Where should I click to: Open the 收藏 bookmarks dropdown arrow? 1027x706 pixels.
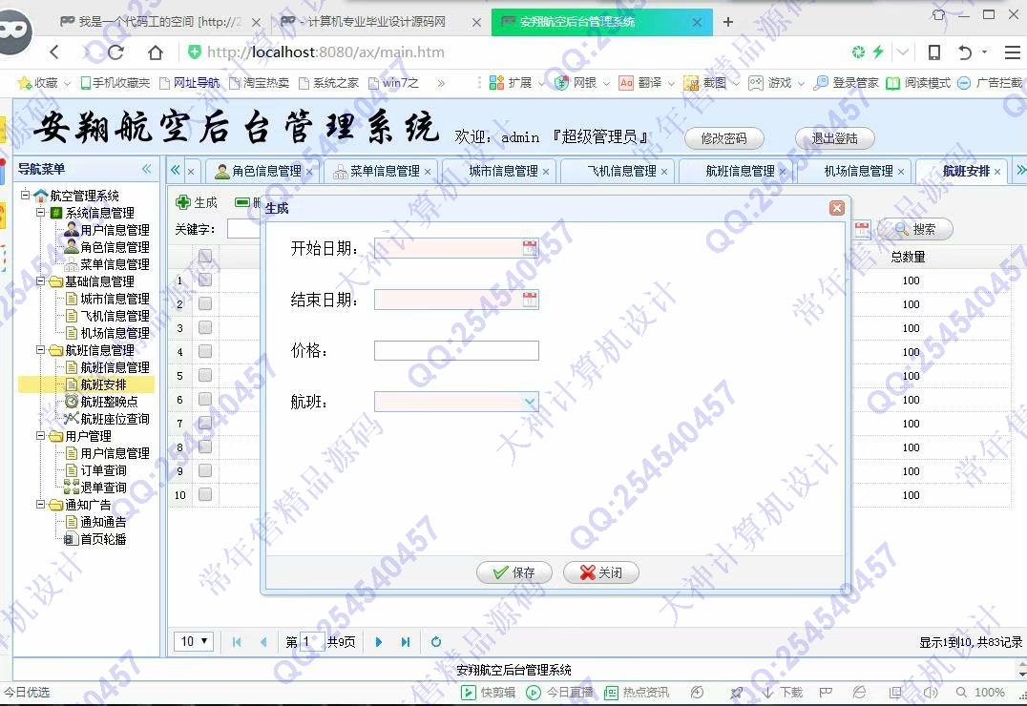[x=67, y=84]
